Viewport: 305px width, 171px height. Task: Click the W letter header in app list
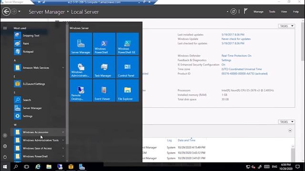(15, 125)
